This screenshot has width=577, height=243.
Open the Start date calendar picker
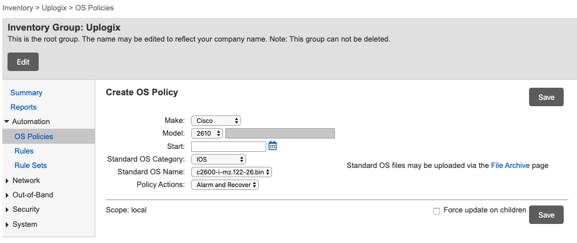[273, 146]
